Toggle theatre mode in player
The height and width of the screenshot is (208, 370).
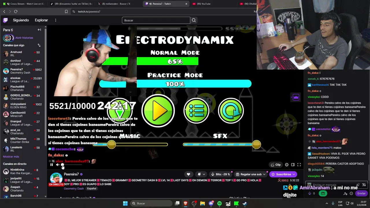pyautogui.click(x=293, y=165)
